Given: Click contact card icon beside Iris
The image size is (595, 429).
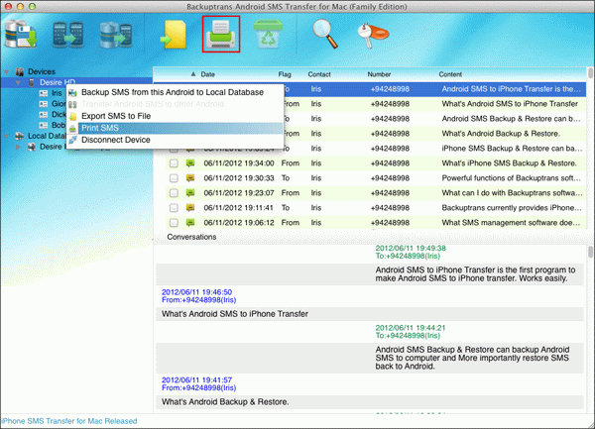Looking at the screenshot, I should (44, 93).
